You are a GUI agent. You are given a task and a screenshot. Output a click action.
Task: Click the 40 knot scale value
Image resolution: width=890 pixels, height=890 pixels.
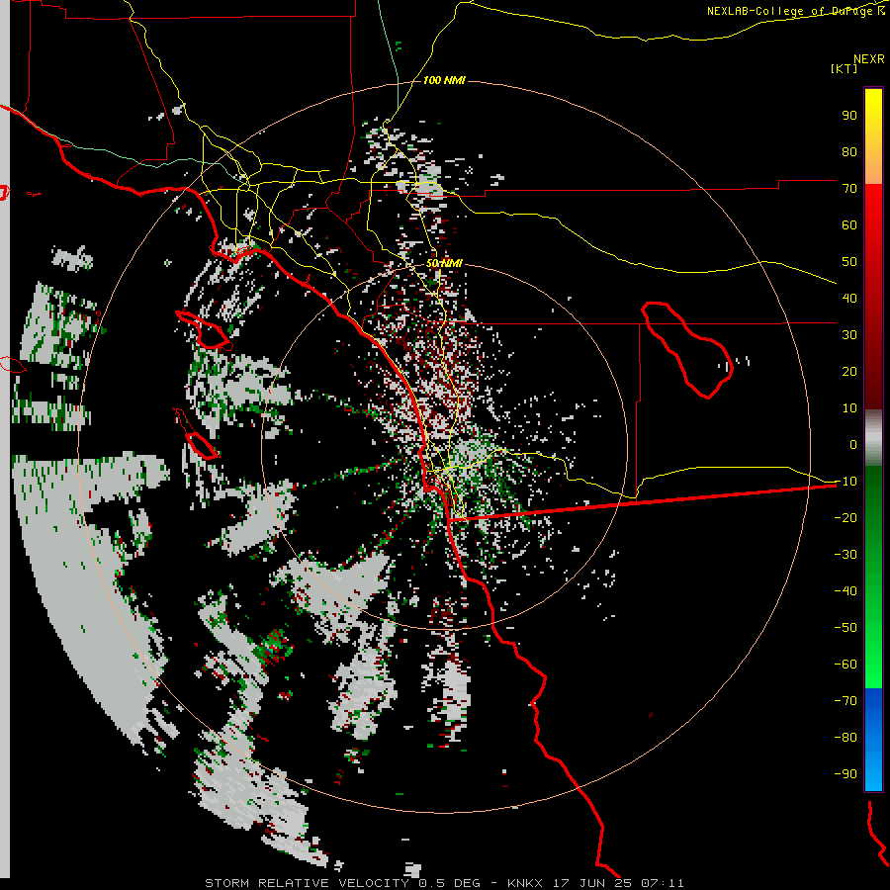849,299
